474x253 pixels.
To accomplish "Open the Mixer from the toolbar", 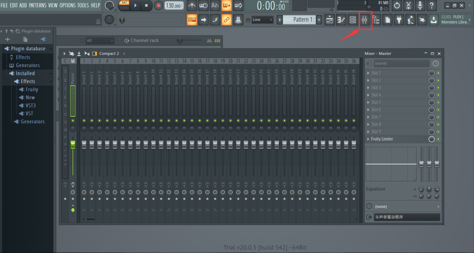I will [x=365, y=20].
